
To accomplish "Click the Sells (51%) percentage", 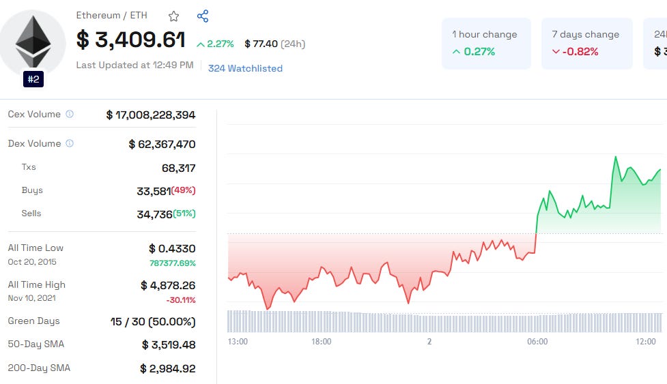I will pos(184,213).
